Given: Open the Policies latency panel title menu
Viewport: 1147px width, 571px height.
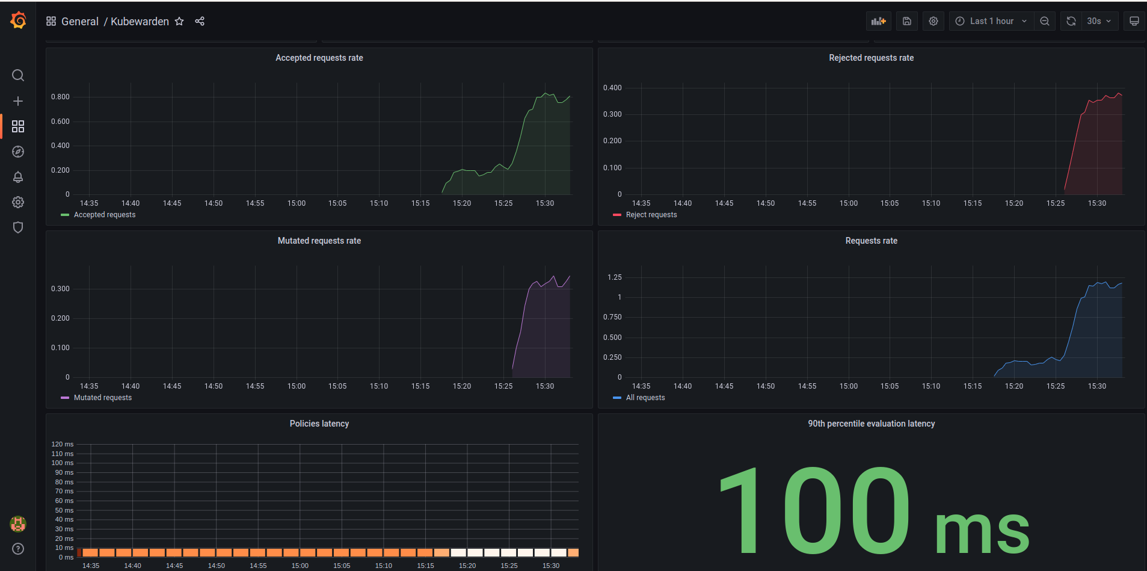Looking at the screenshot, I should [319, 423].
